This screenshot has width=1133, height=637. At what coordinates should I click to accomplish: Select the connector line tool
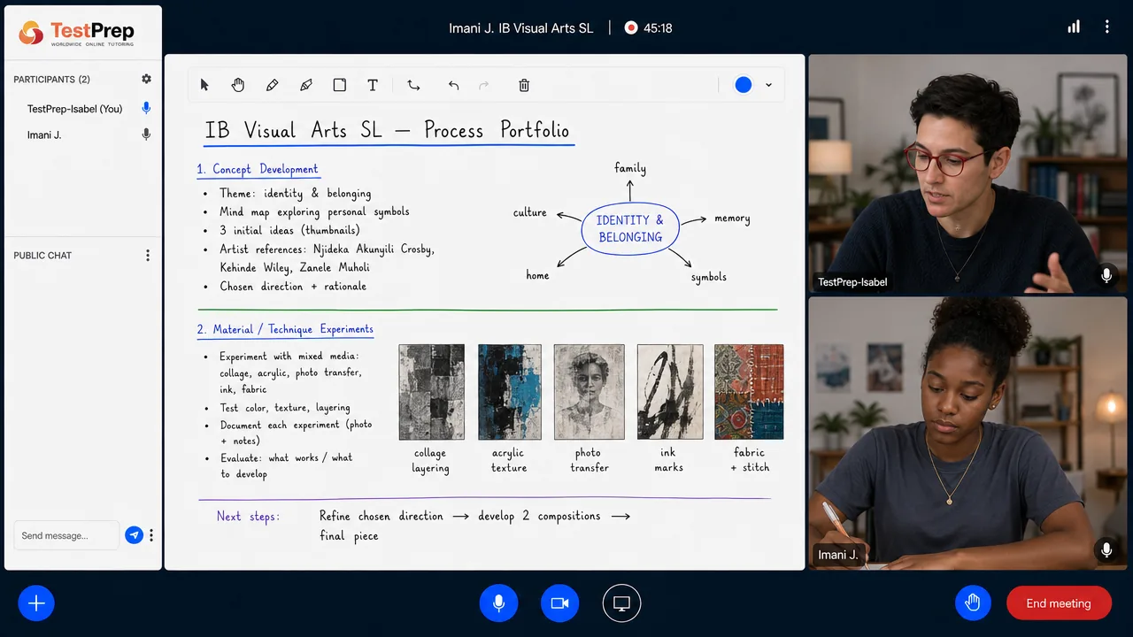point(413,85)
